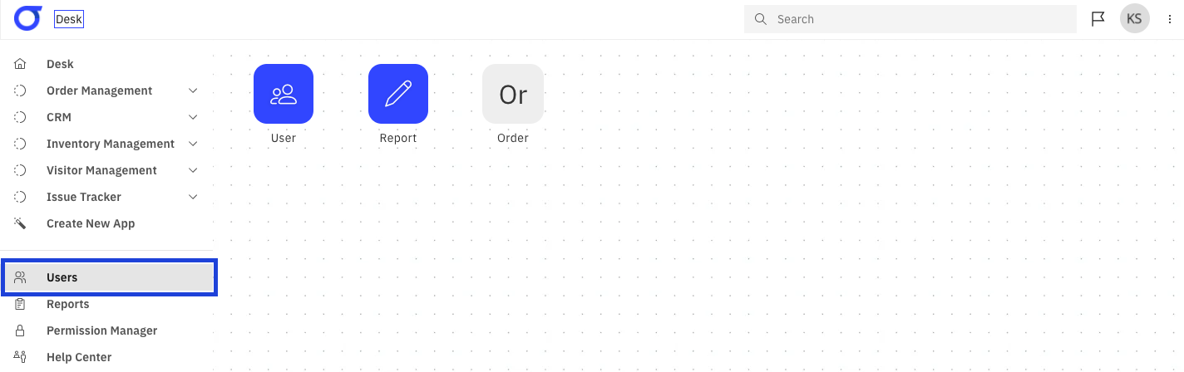Click the blue app logo
Screen dimensions: 1184x372
pyautogui.click(x=27, y=18)
